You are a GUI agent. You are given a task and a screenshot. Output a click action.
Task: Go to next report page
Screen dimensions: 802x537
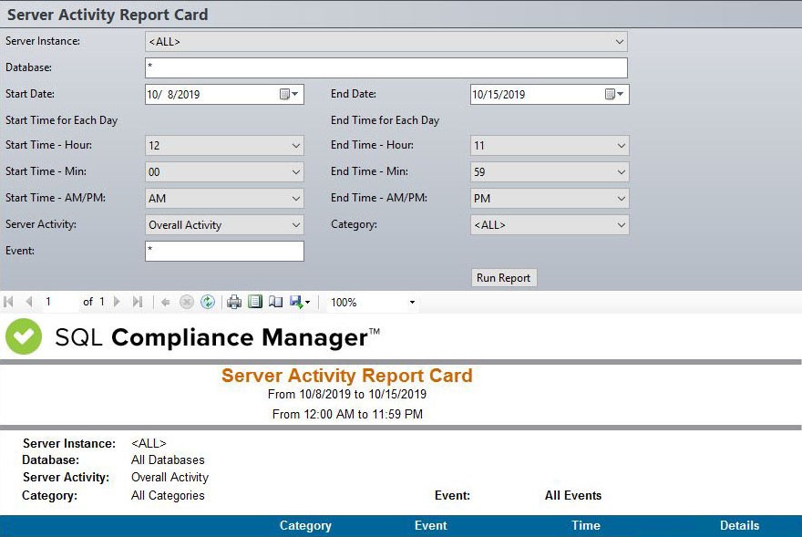[117, 302]
